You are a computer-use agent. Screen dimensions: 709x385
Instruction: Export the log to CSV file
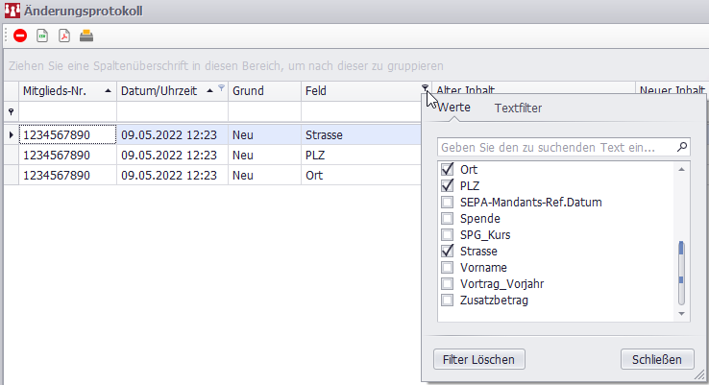click(42, 36)
